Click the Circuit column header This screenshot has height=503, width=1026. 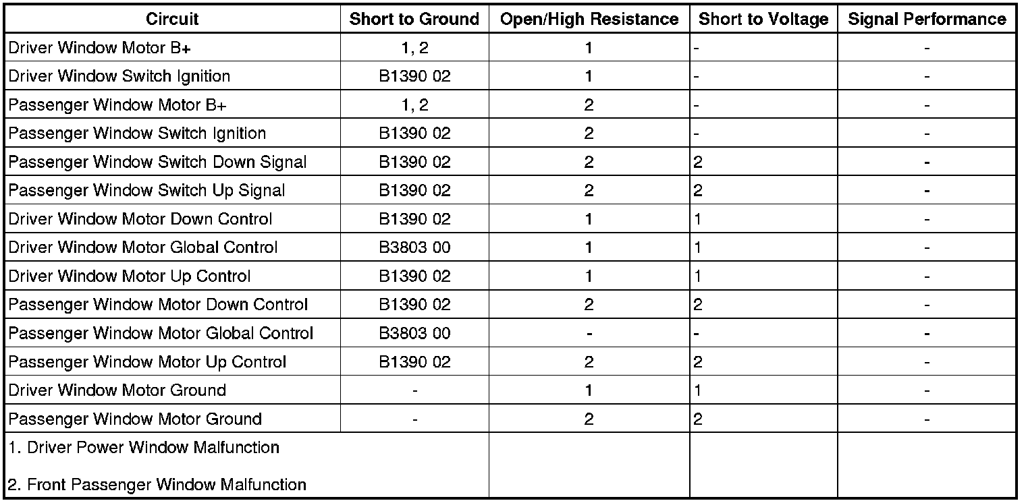click(x=172, y=20)
